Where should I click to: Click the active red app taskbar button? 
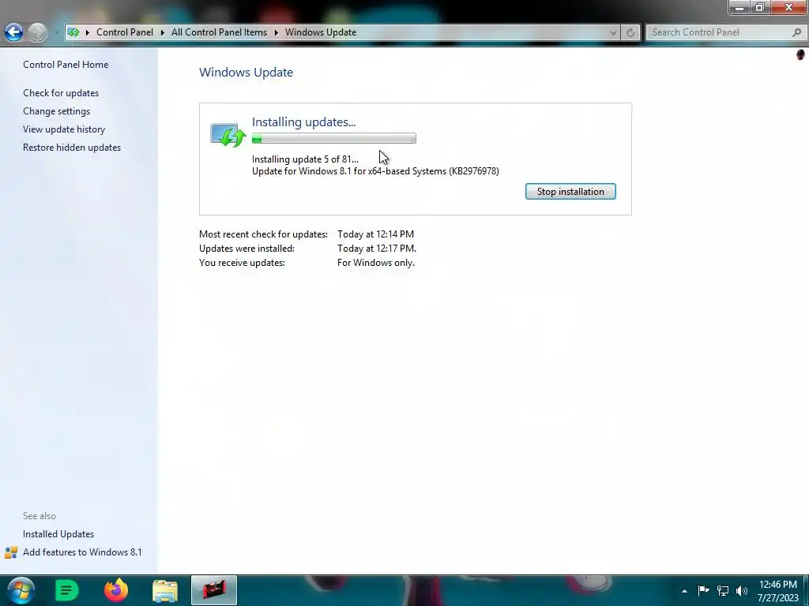point(214,590)
